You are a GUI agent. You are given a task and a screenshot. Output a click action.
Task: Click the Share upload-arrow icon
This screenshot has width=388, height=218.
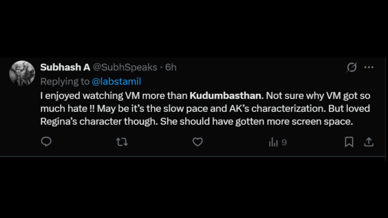tap(369, 142)
